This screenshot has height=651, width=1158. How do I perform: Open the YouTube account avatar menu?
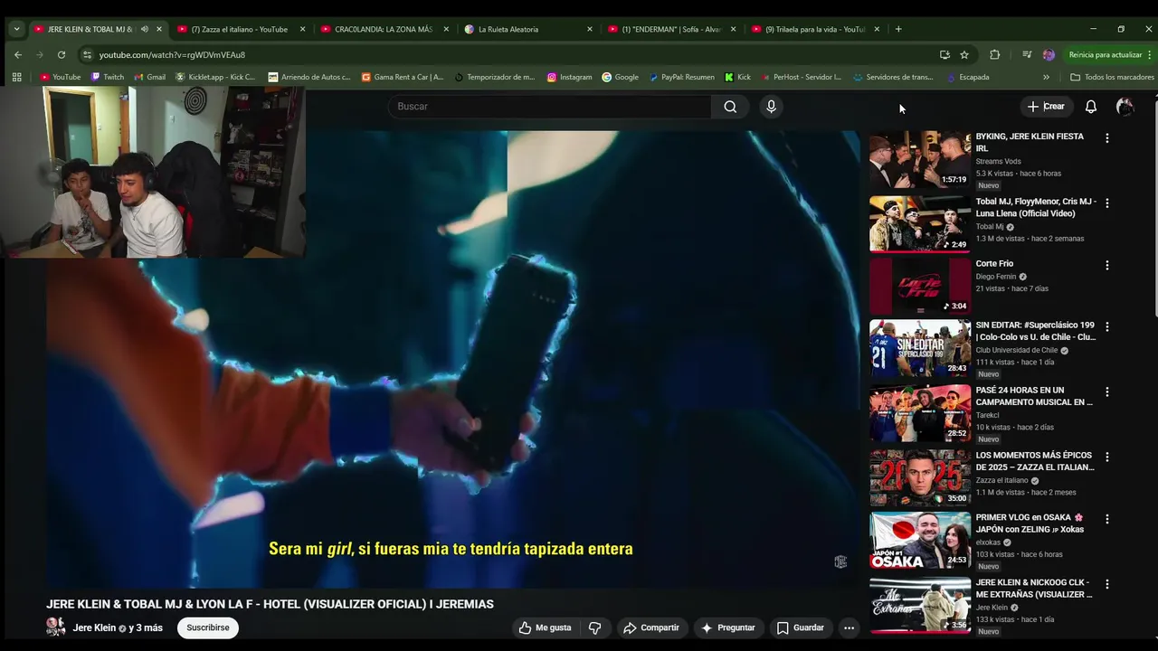pos(1125,107)
